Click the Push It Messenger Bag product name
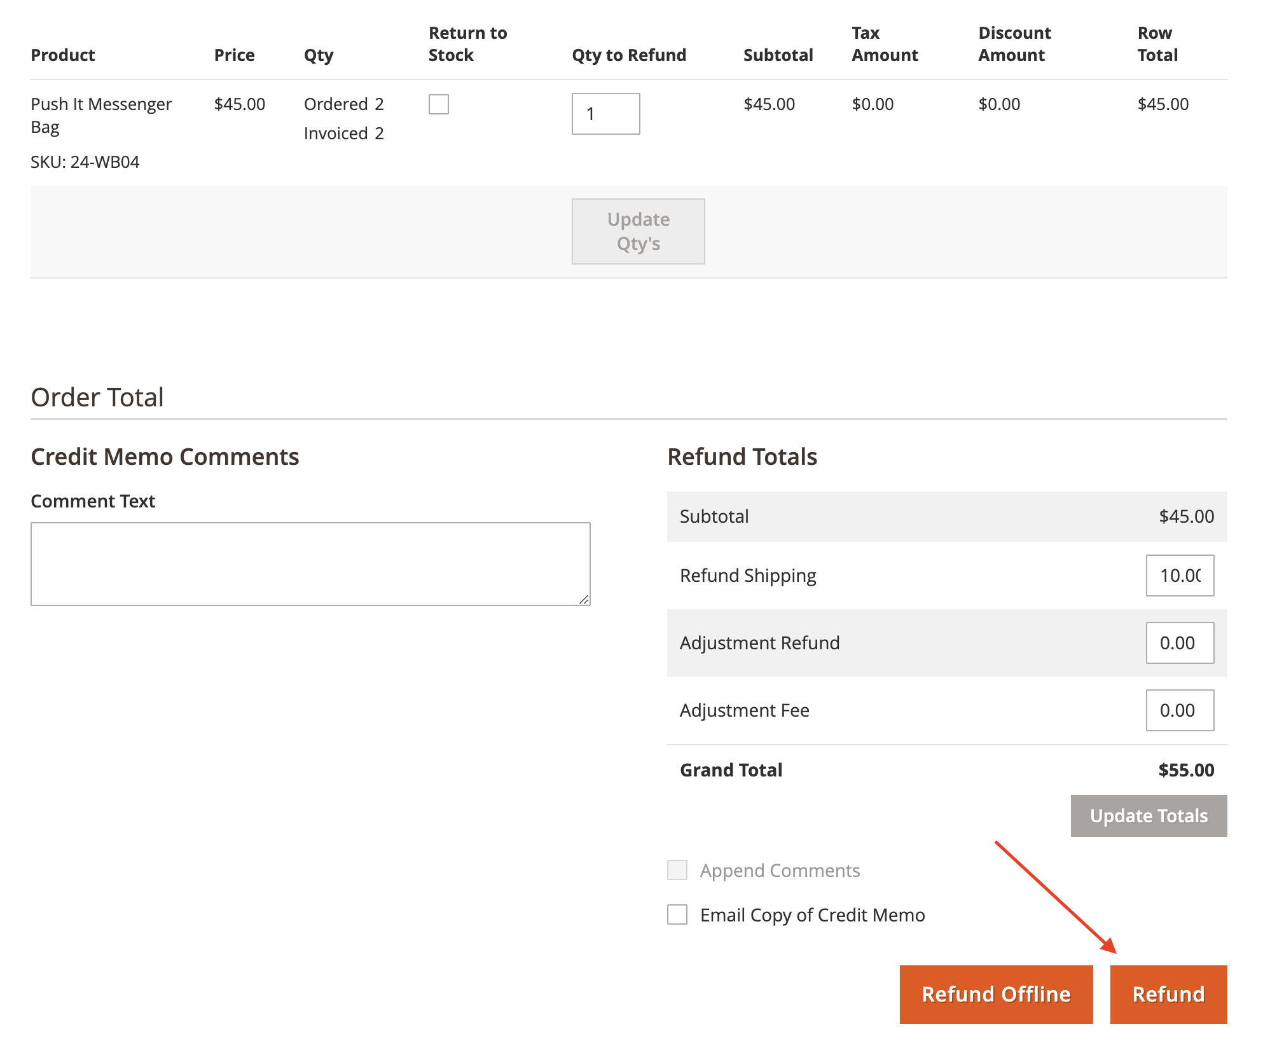This screenshot has width=1263, height=1062. [101, 115]
